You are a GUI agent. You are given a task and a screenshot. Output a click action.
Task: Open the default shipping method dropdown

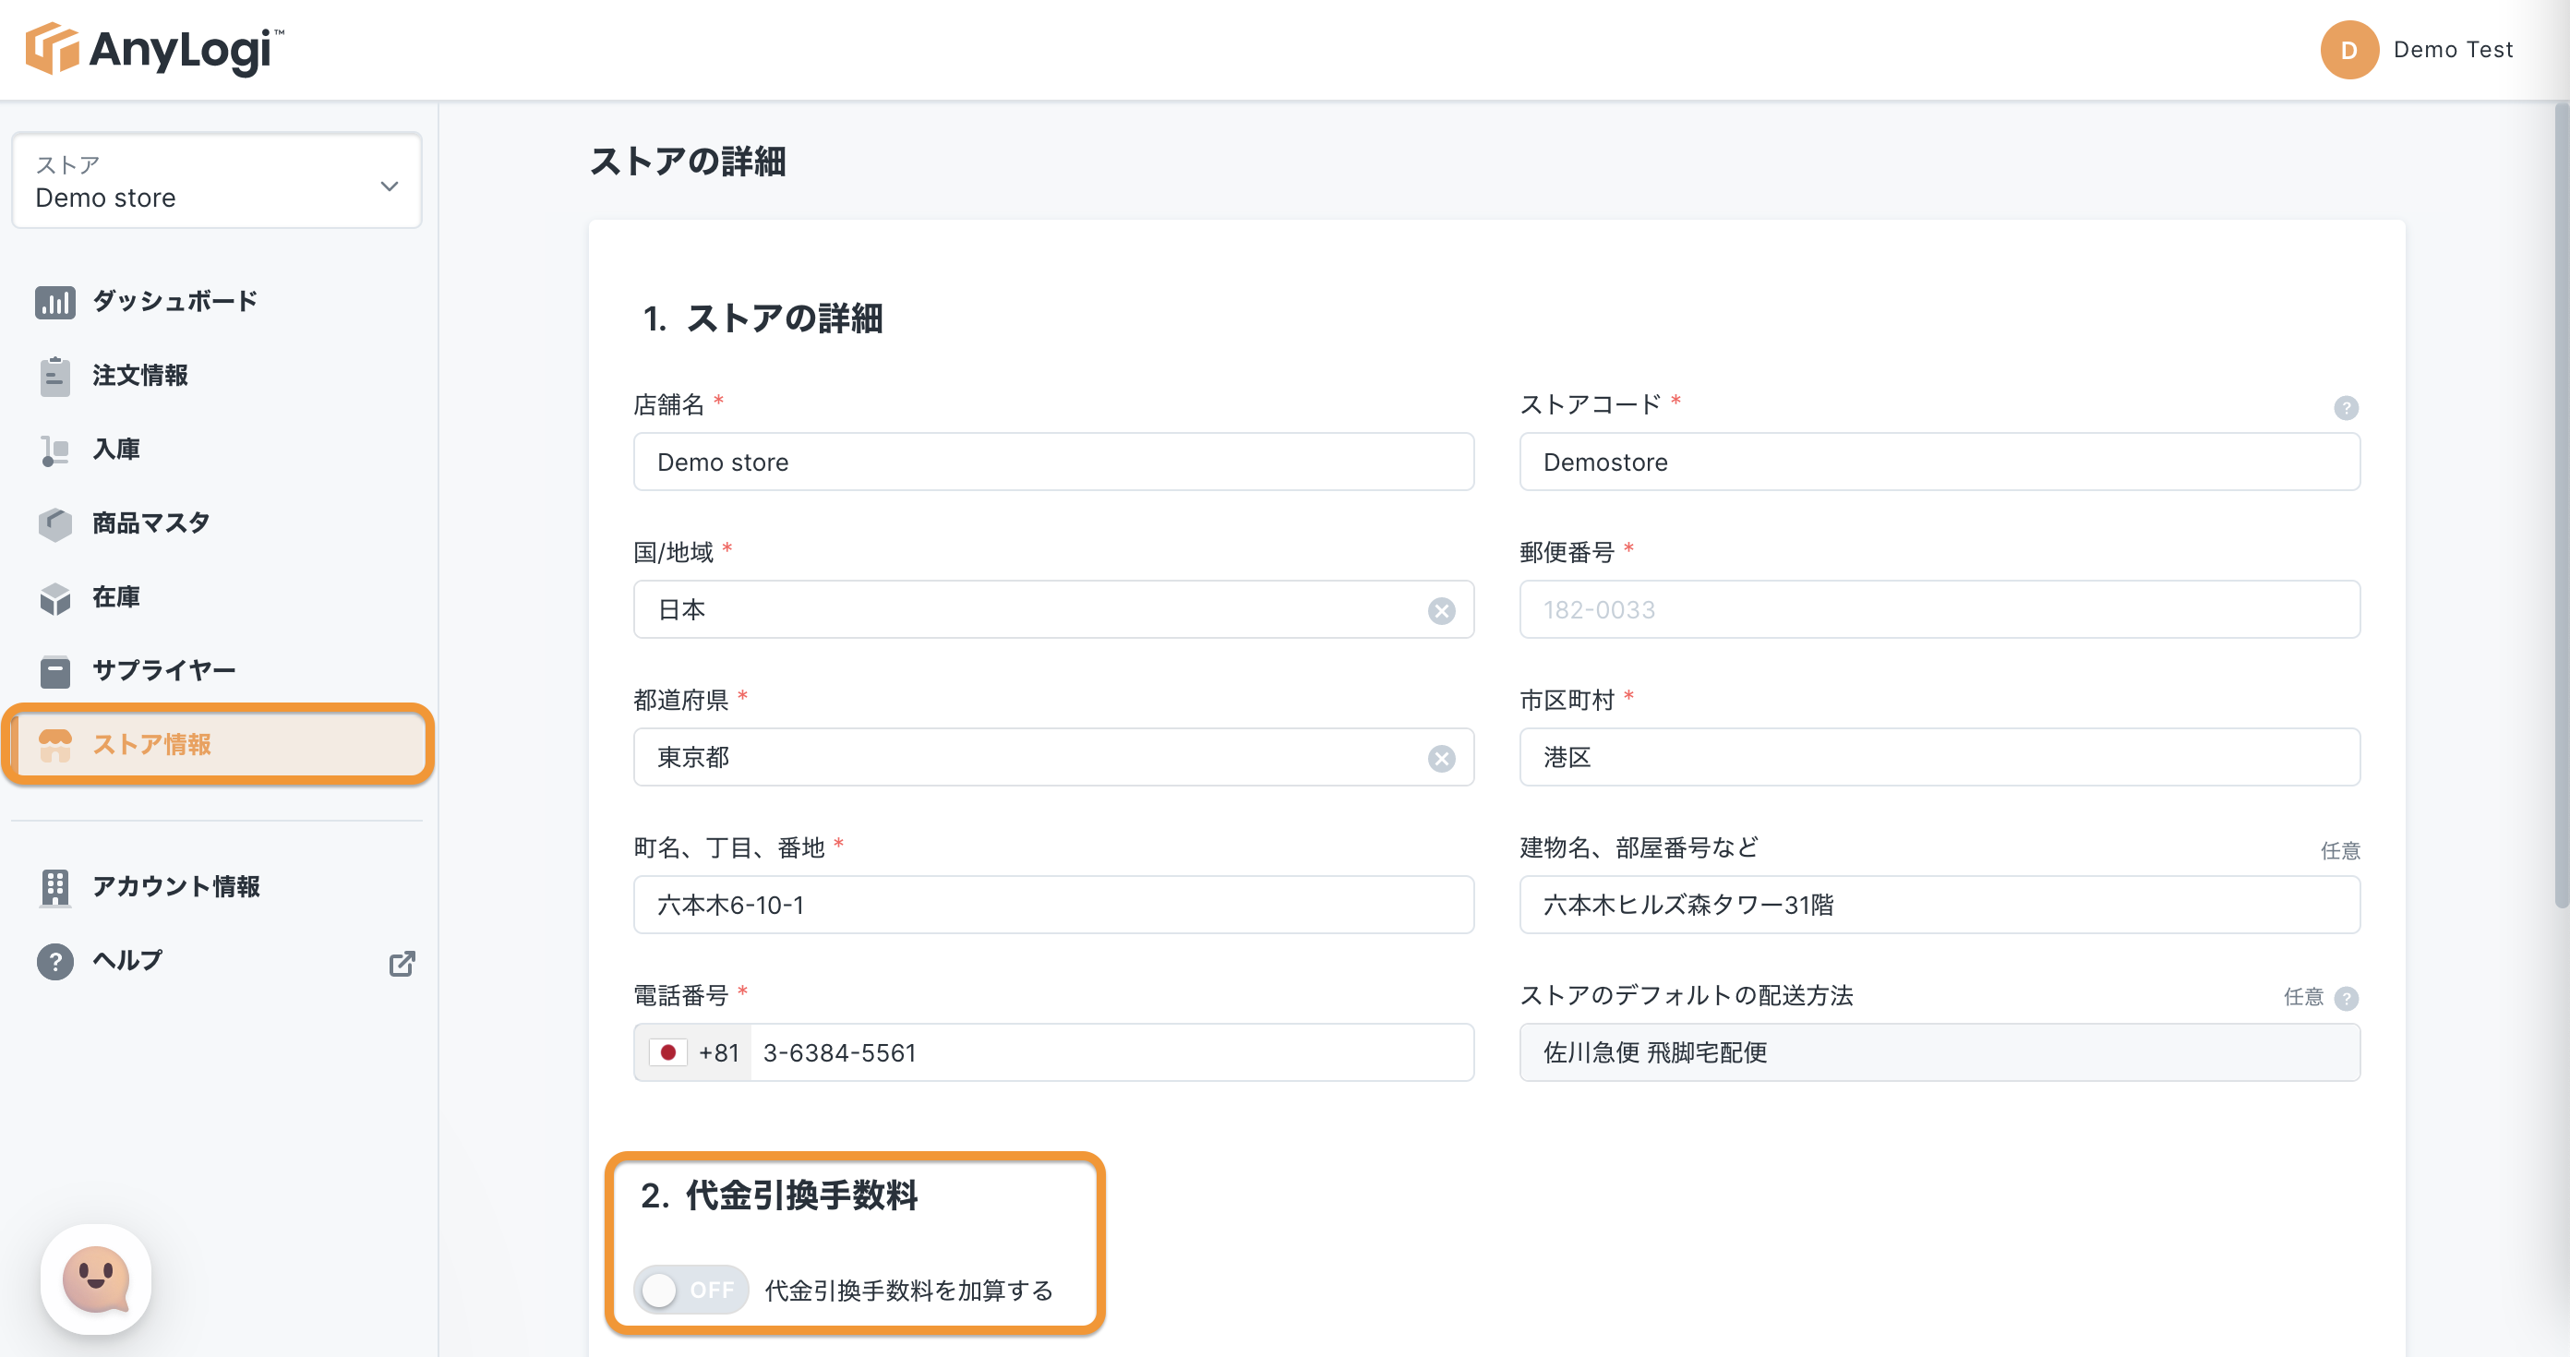click(x=1939, y=1052)
